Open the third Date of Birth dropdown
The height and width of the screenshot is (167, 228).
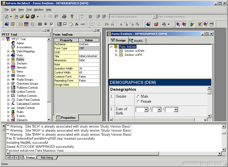(176, 110)
